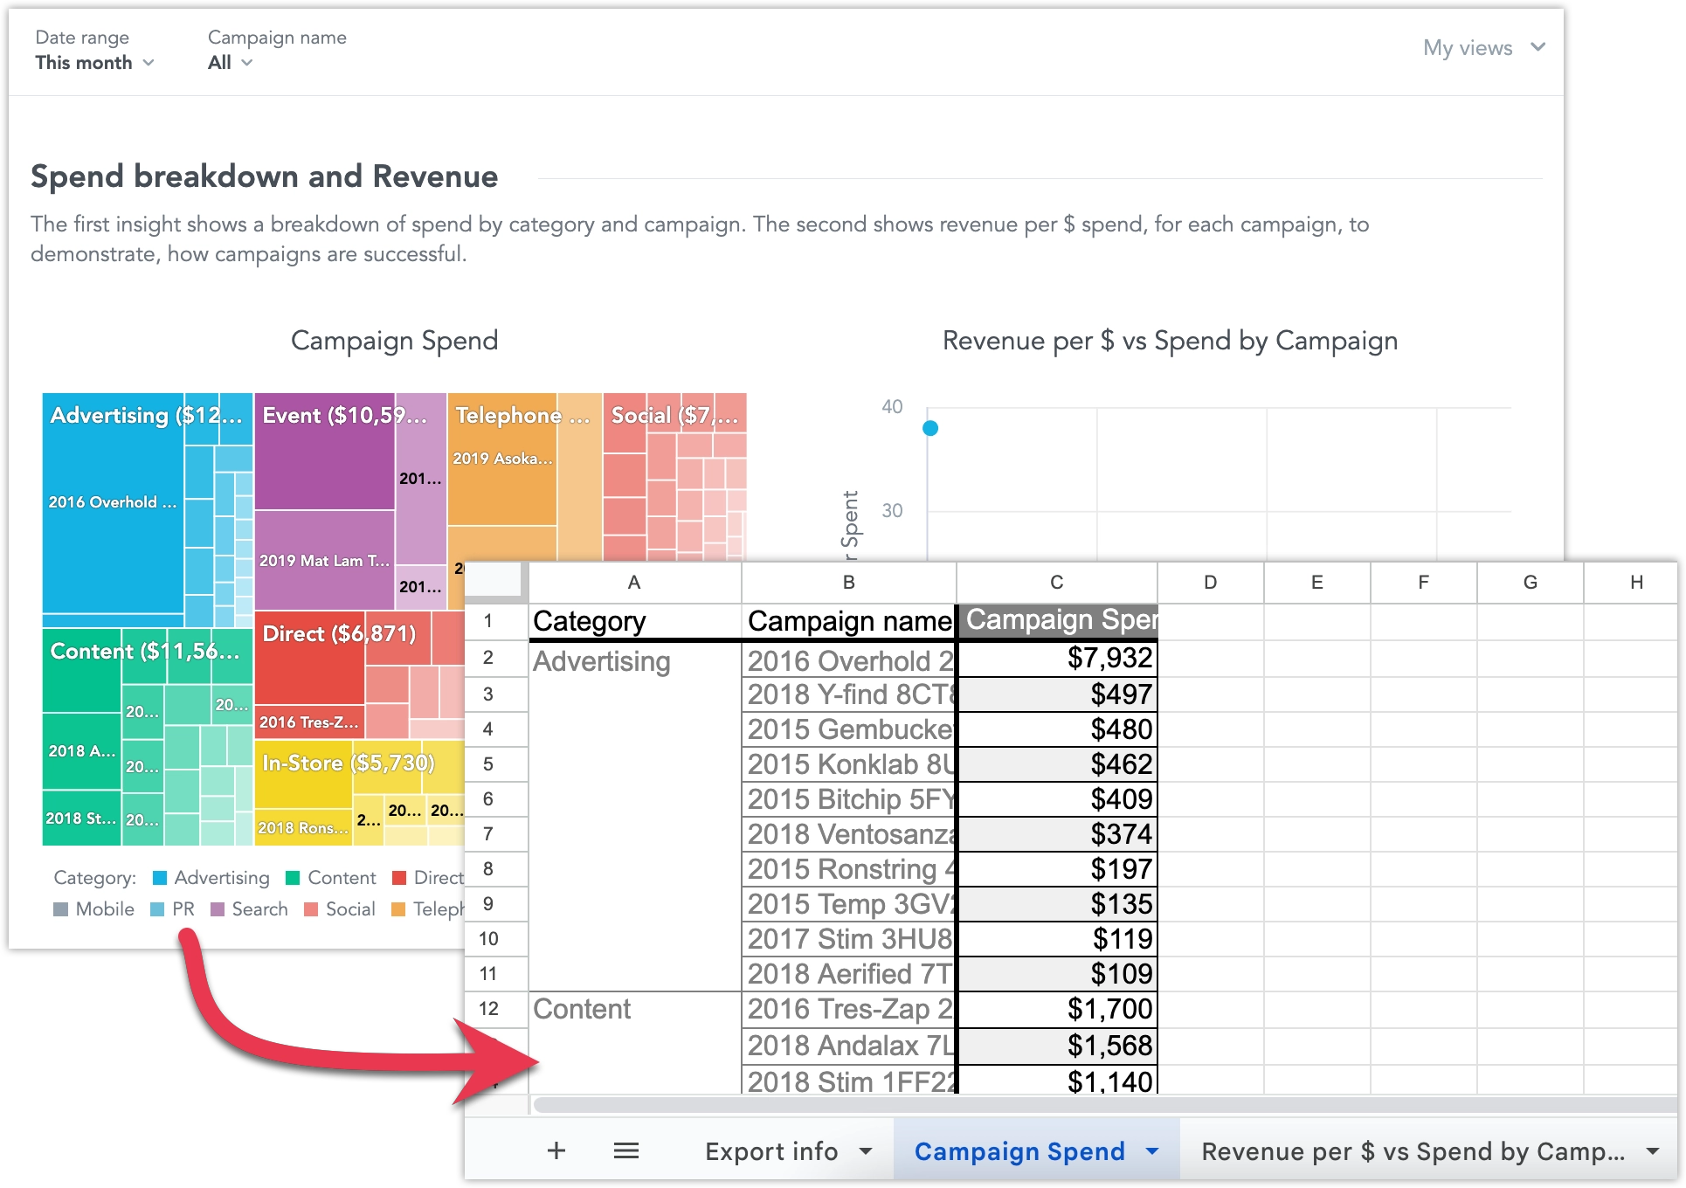
Task: Toggle the Mobile legend entry
Action: (102, 908)
